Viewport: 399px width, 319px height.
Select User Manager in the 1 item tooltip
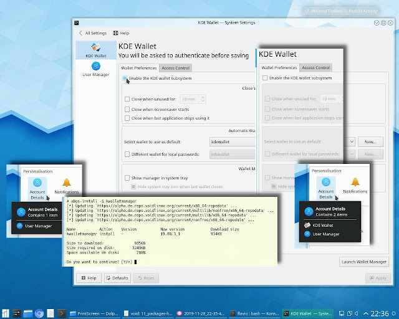(34, 226)
